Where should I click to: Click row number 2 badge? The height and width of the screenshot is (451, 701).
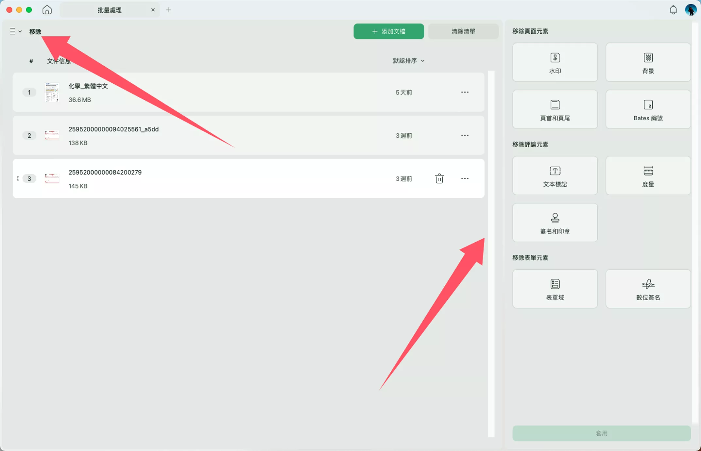pos(29,136)
